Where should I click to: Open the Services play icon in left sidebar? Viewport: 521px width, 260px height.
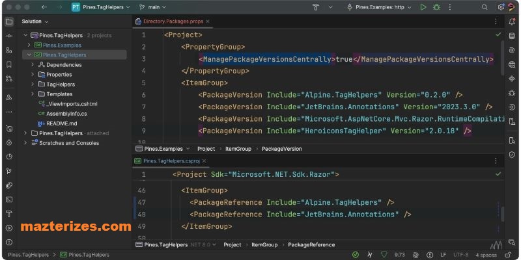(x=9, y=228)
